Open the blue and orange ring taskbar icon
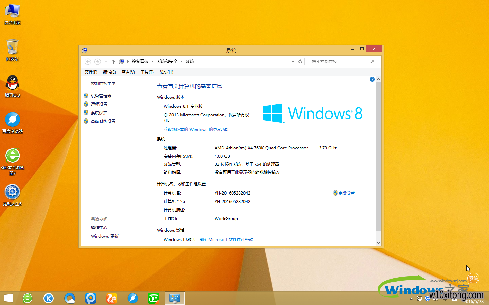Viewport: 489px width, 305px height. click(91, 298)
